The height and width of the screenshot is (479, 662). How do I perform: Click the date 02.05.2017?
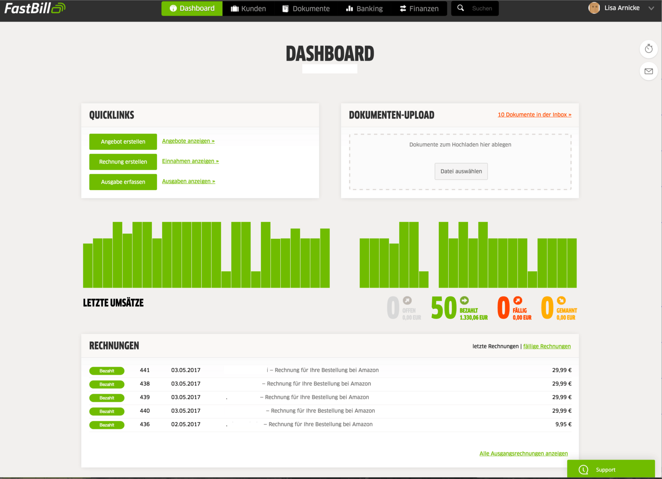[x=186, y=424]
